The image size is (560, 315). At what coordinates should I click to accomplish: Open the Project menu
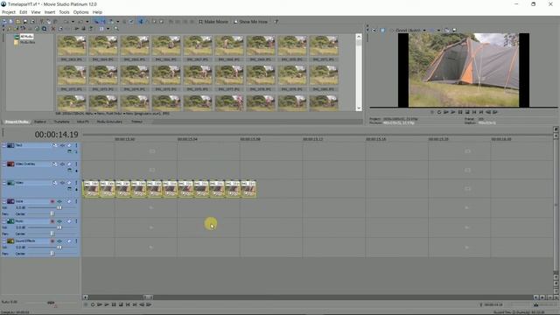coord(9,12)
